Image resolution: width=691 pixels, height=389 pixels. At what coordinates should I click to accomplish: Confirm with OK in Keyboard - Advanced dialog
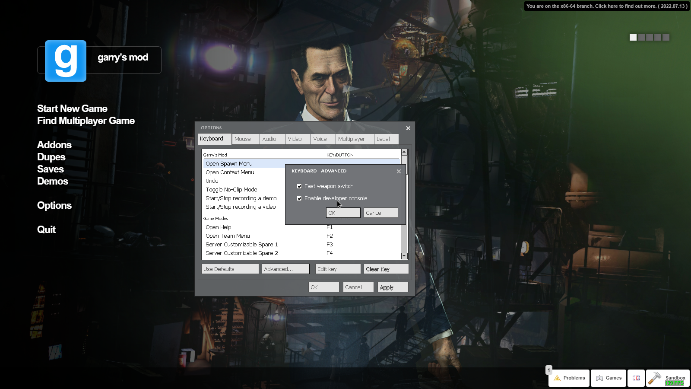tap(343, 213)
